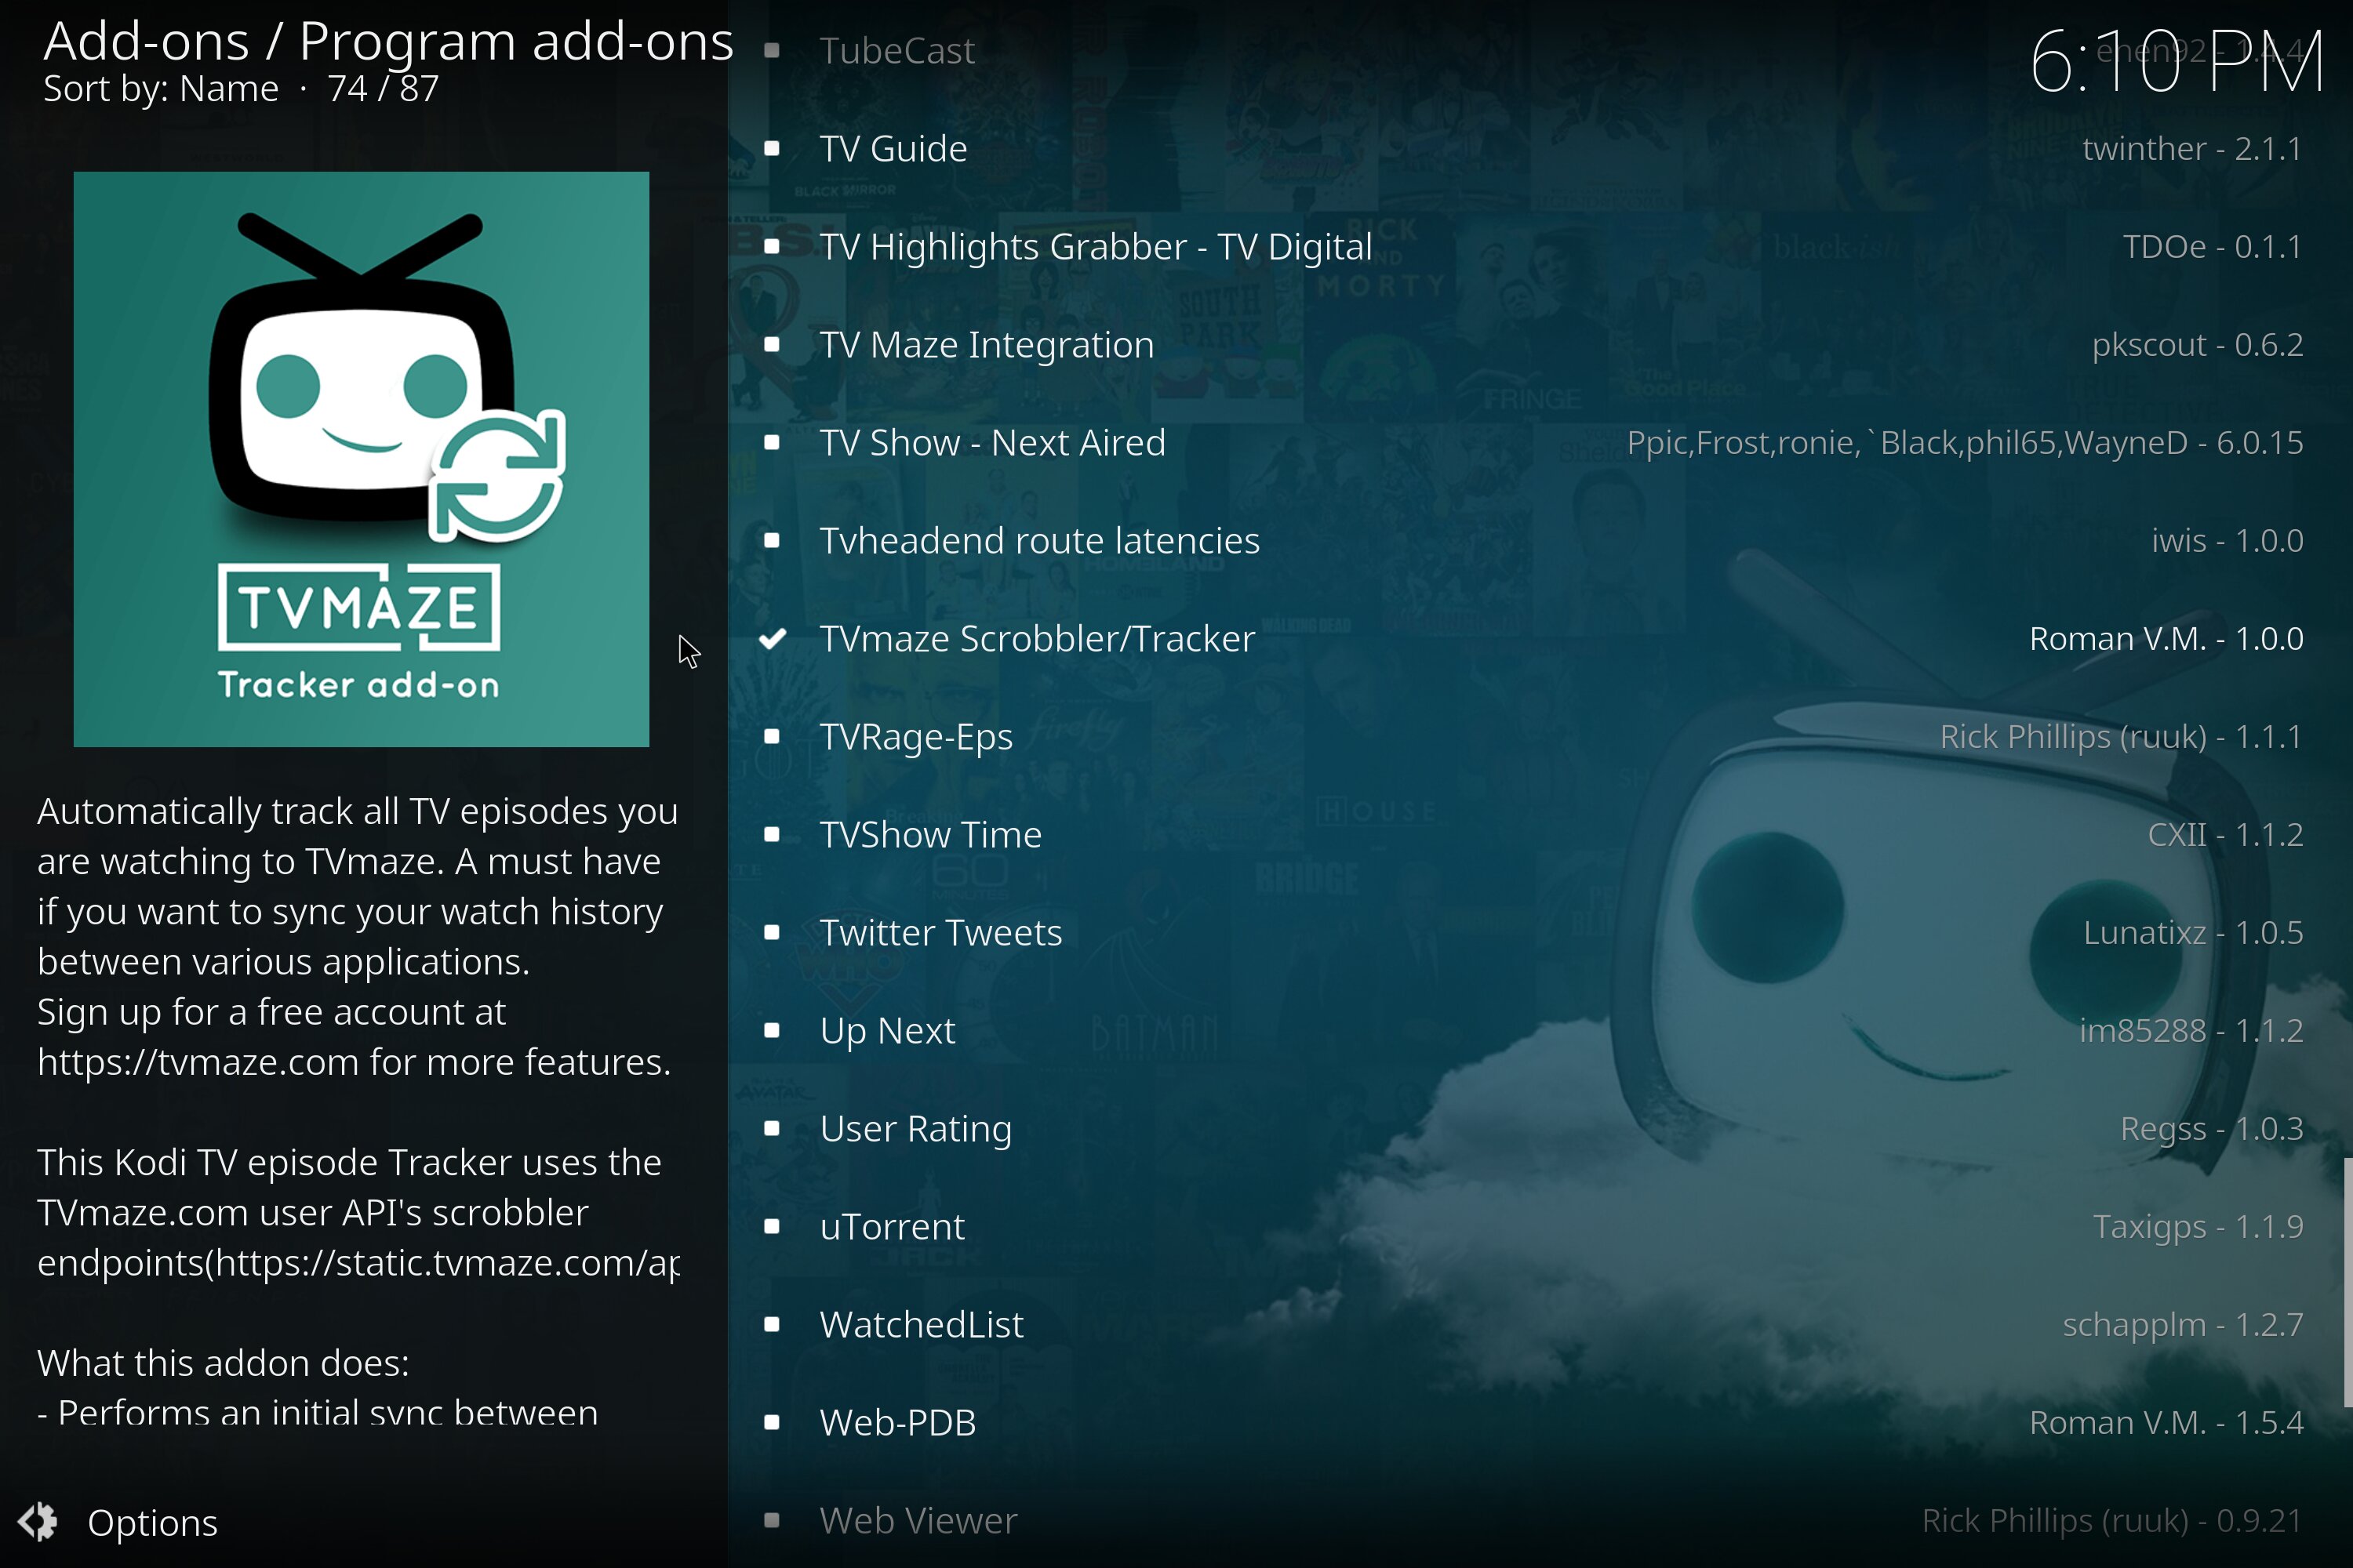Click bullet next to WatchedList
Screen dimensions: 2353x1568
coord(773,1324)
